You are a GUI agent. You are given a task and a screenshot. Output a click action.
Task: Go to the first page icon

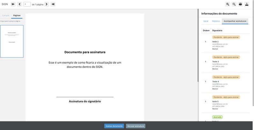(x=13, y=4)
